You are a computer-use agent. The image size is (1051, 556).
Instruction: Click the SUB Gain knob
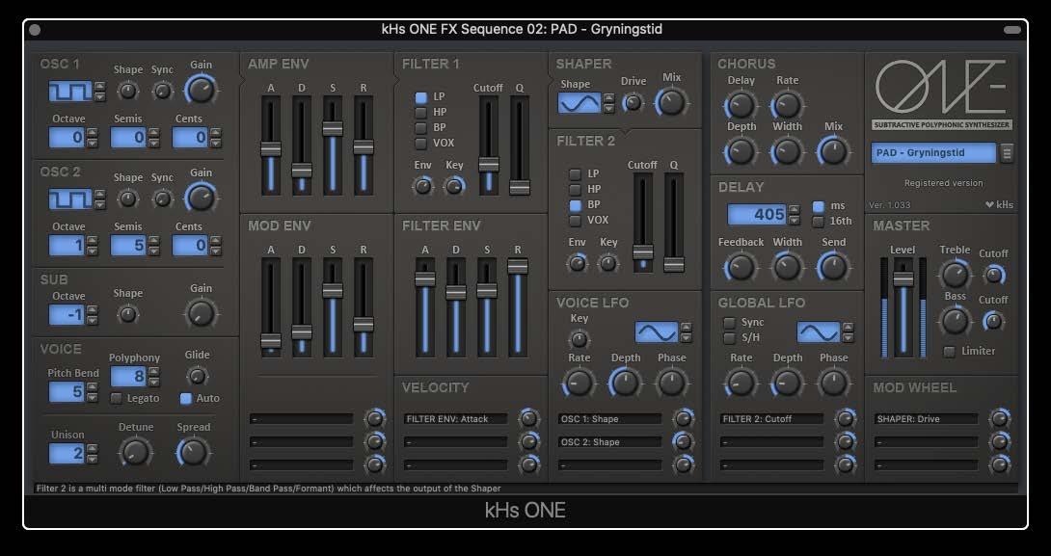tap(201, 313)
